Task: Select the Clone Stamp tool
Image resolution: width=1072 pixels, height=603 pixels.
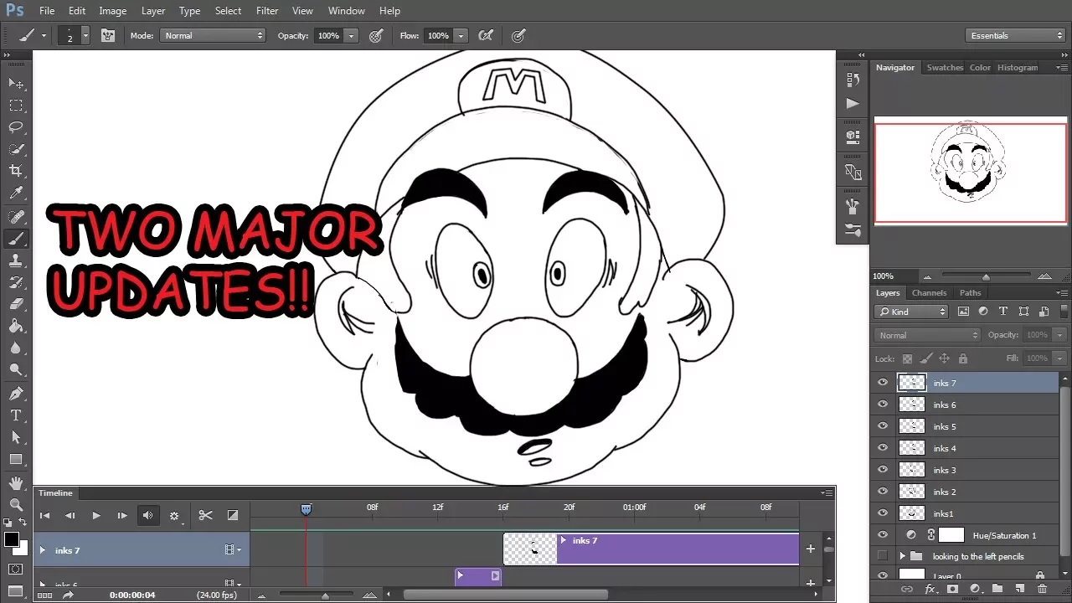Action: coord(16,260)
